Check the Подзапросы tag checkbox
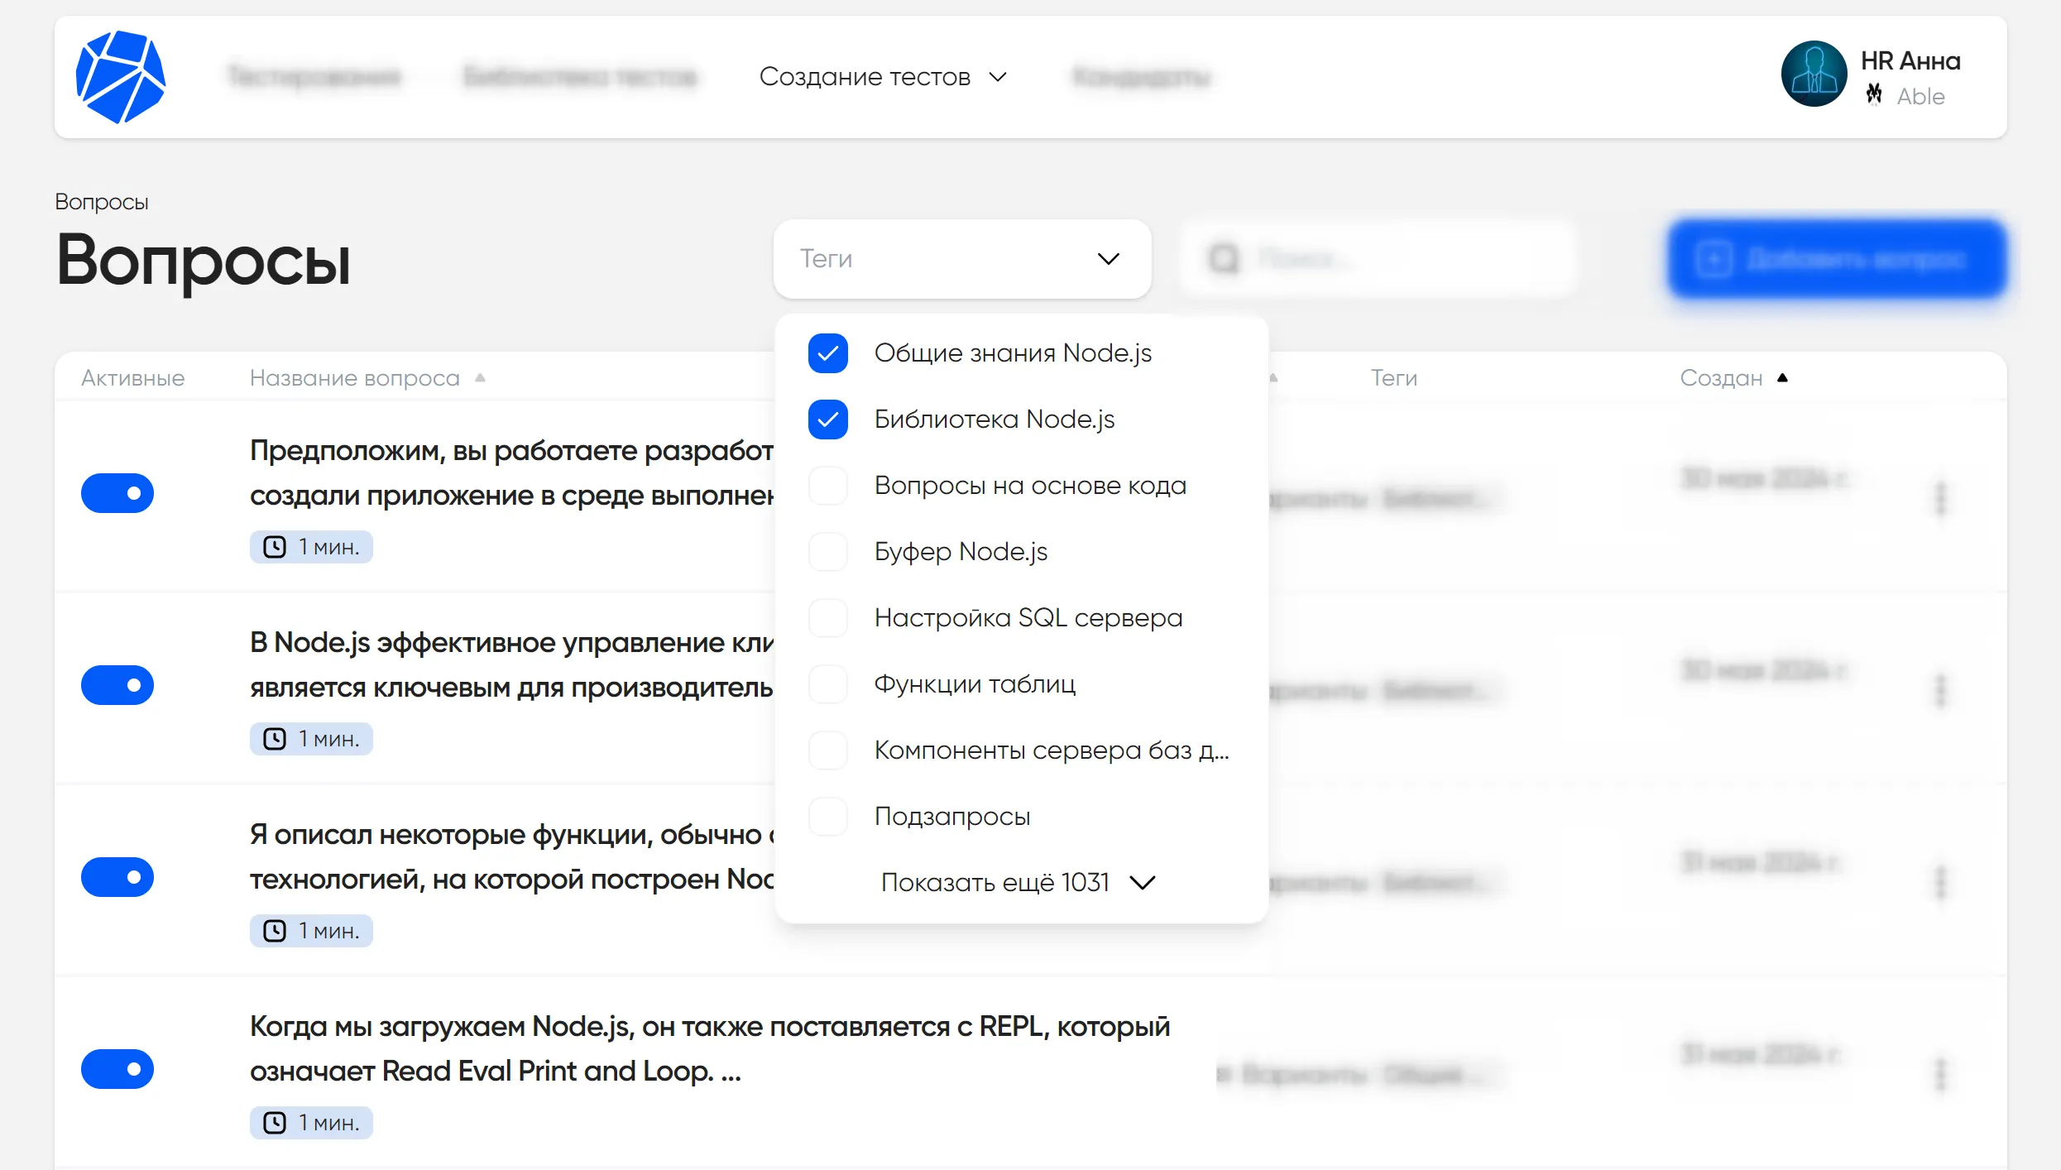 click(x=827, y=817)
